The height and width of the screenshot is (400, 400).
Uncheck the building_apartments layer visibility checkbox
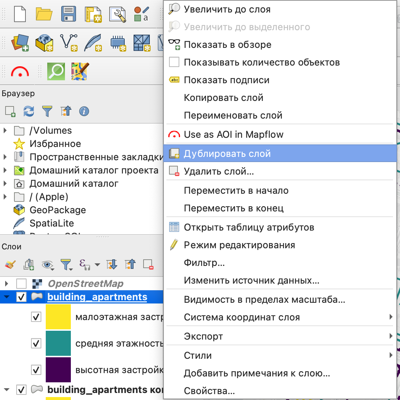21,297
